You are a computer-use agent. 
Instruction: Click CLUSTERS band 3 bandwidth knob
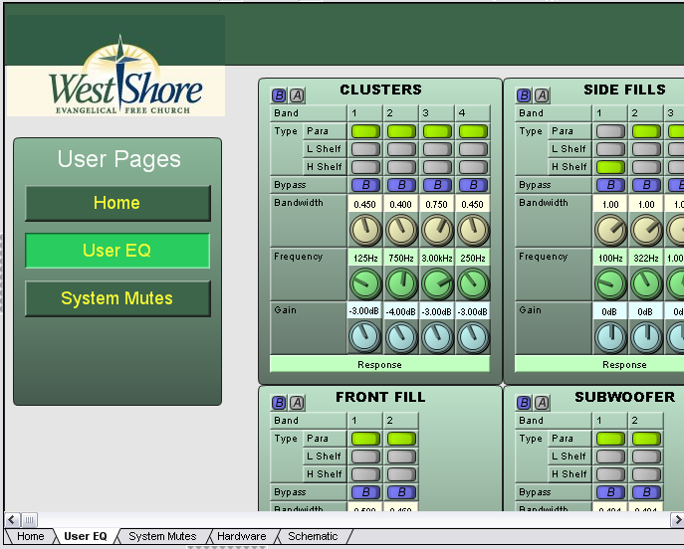click(x=437, y=230)
